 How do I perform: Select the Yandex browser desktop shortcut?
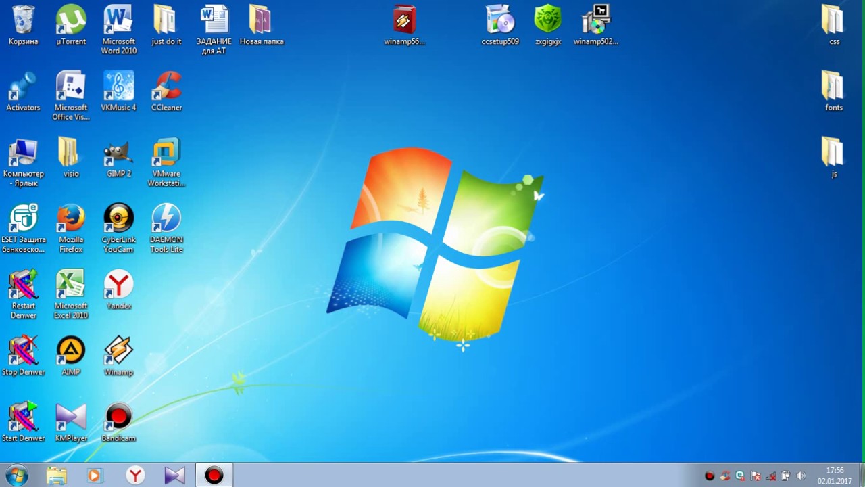(118, 291)
